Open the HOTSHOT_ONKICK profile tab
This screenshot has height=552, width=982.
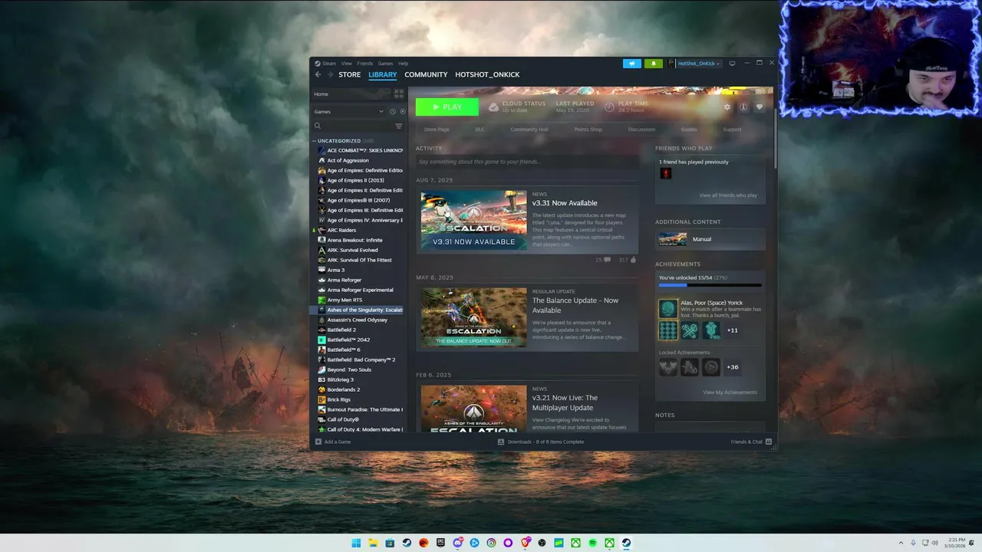(x=487, y=74)
